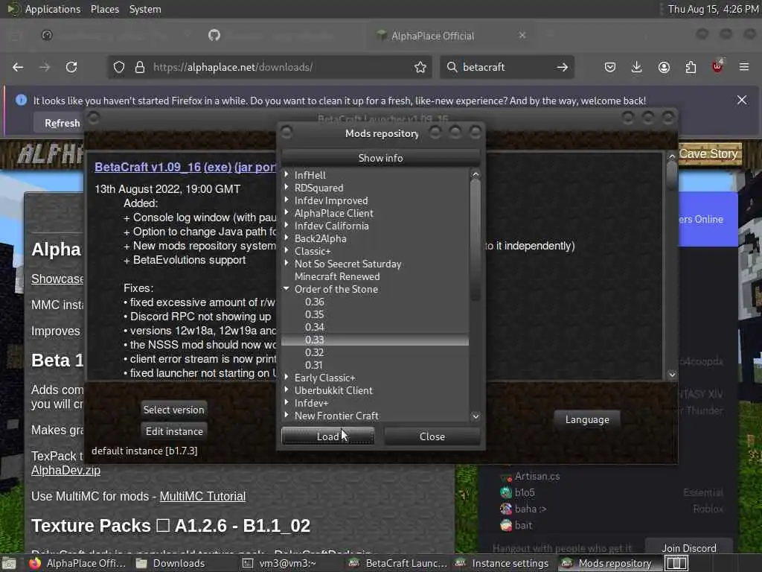Screen dimensions: 762x572
Task: Click the site padlock icon
Action: tap(140, 67)
